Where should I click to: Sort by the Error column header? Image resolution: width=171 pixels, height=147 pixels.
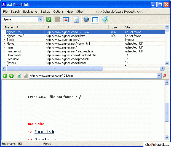tap(116, 27)
